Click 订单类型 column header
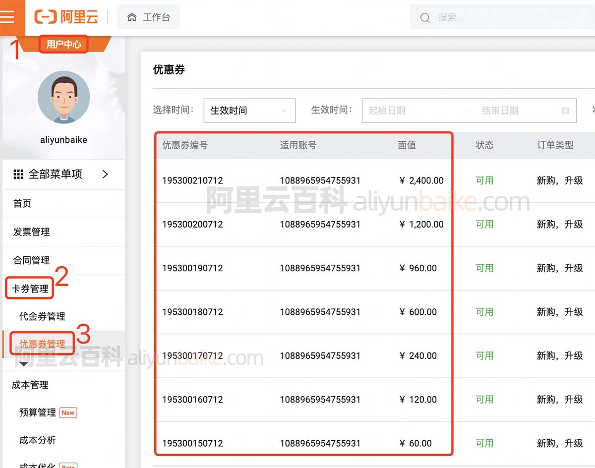Image resolution: width=595 pixels, height=468 pixels. (x=555, y=145)
